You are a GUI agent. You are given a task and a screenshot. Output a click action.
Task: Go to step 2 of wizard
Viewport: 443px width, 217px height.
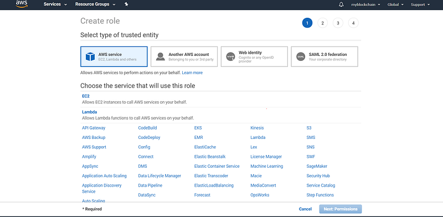point(322,23)
